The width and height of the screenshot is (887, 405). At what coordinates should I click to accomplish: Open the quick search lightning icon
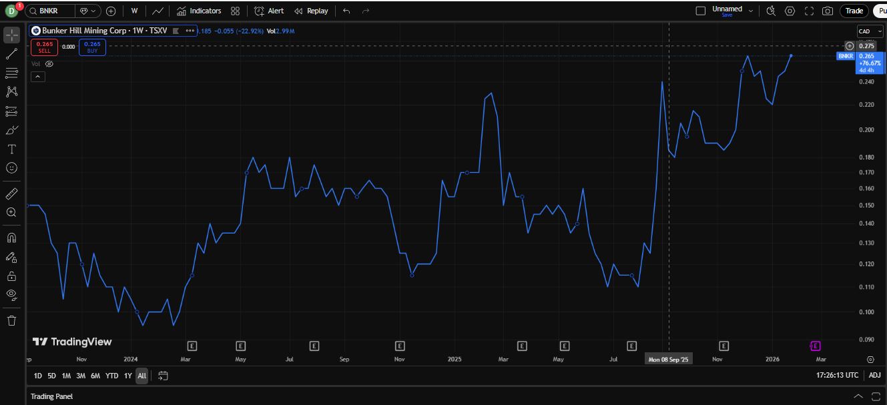(771, 11)
